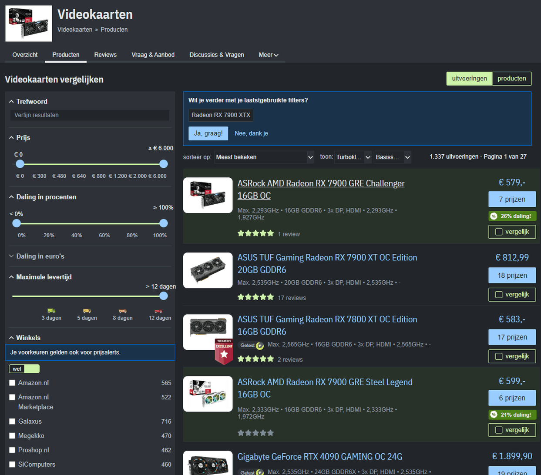Open the Turbokl... display dropdown

(x=353, y=157)
